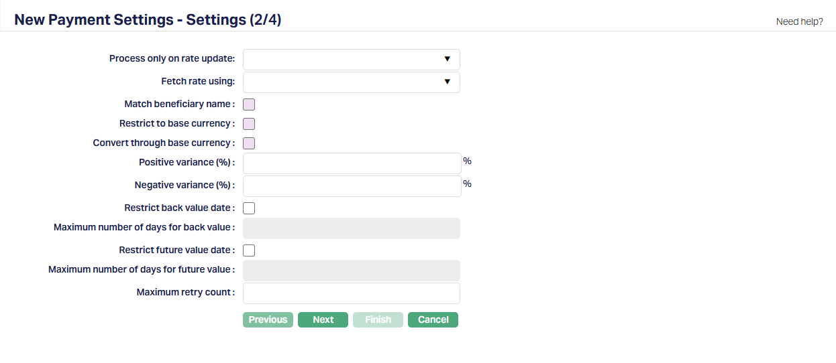This screenshot has height=363, width=836.
Task: Select the Maximum retry count input
Action: tap(351, 293)
